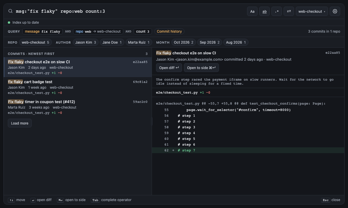
Task: Filter by author Jane Doe
Action: 112,42
